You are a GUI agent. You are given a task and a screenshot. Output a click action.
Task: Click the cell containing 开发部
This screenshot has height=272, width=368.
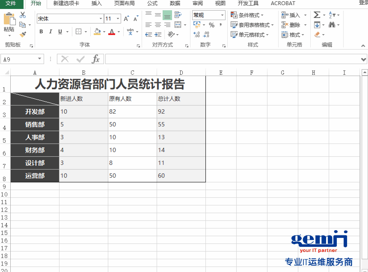(x=34, y=111)
